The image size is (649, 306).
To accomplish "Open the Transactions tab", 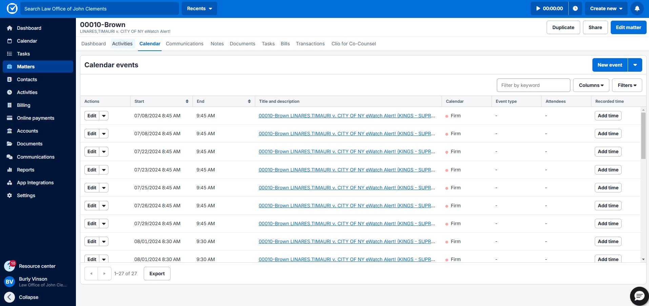I will (310, 44).
